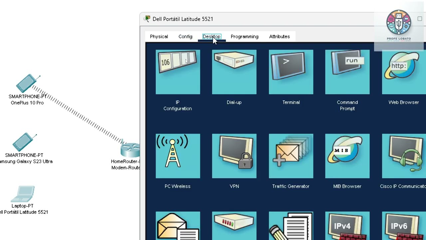Select the HomeRouter modem-router device
This screenshot has width=426, height=240.
[x=130, y=149]
